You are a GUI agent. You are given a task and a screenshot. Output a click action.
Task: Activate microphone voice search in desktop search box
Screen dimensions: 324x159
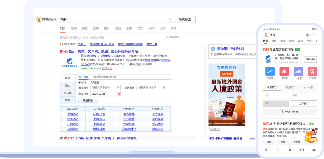tap(170, 19)
